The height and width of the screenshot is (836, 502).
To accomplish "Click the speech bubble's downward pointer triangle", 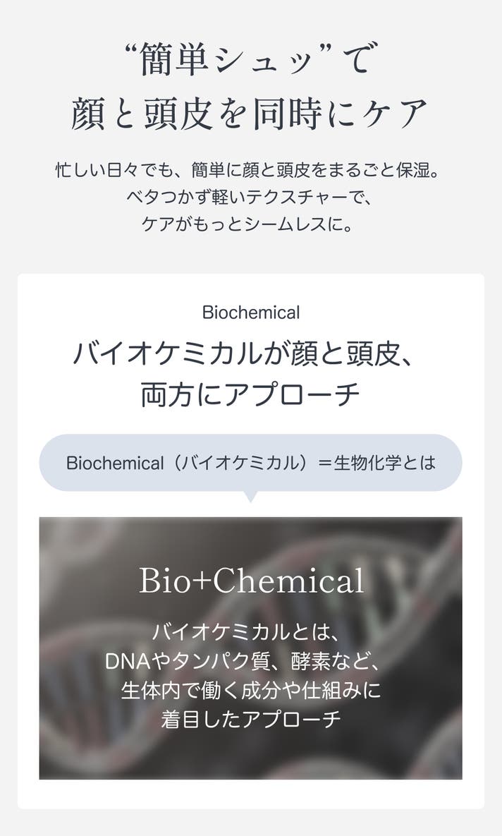I will pyautogui.click(x=250, y=497).
